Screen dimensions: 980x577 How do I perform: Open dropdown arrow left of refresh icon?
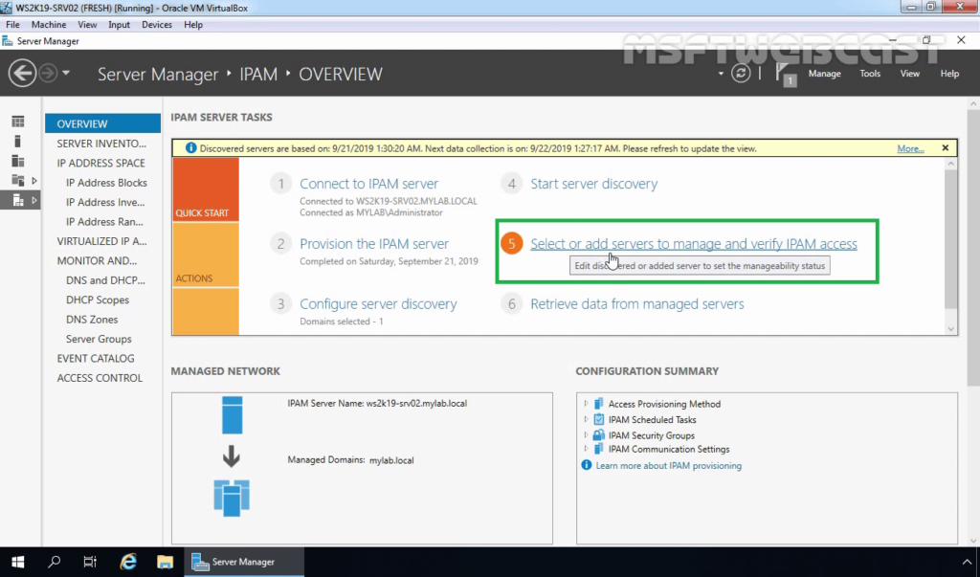(x=721, y=74)
